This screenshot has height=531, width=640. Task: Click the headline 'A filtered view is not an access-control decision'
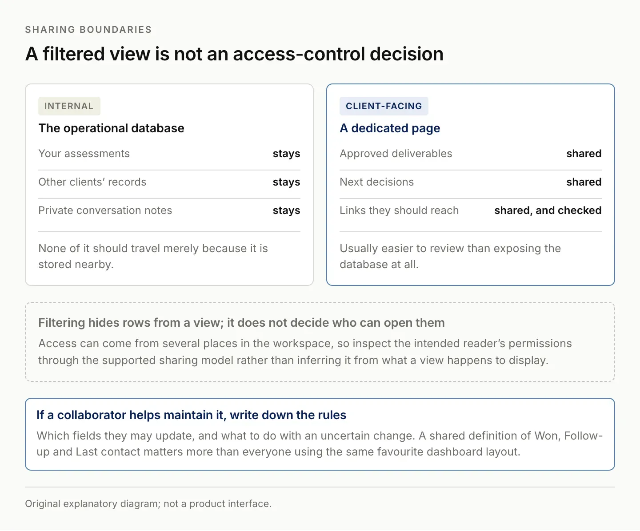click(234, 54)
